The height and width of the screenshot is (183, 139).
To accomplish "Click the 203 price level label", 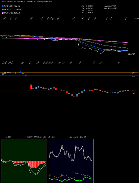I will pos(134,93).
